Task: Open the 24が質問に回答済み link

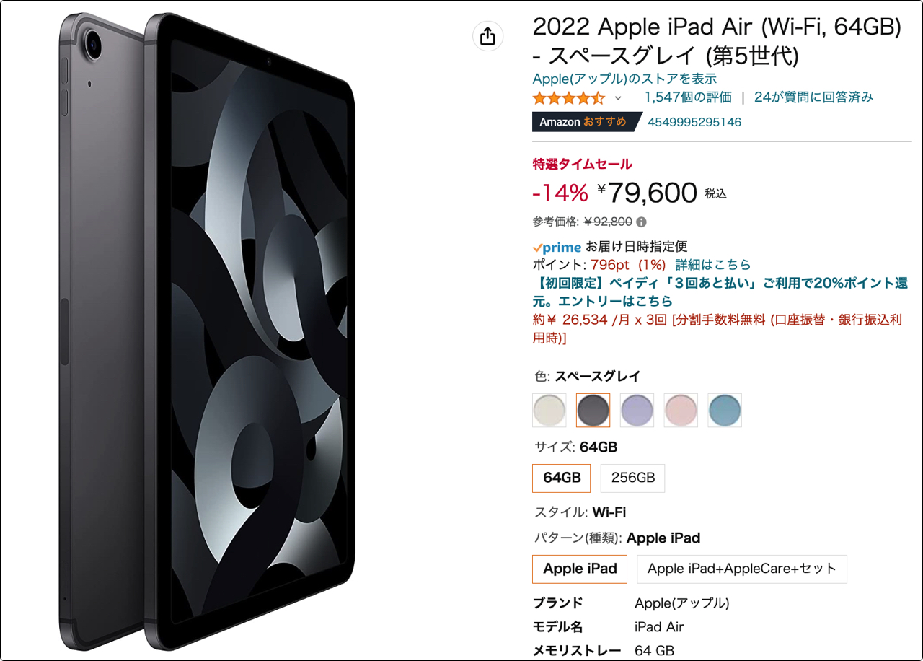Action: point(813,97)
